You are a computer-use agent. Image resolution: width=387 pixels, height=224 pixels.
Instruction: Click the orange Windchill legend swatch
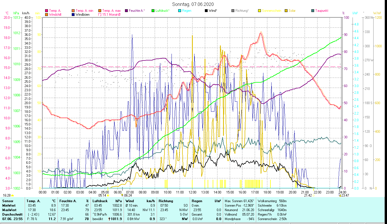click(x=47, y=15)
